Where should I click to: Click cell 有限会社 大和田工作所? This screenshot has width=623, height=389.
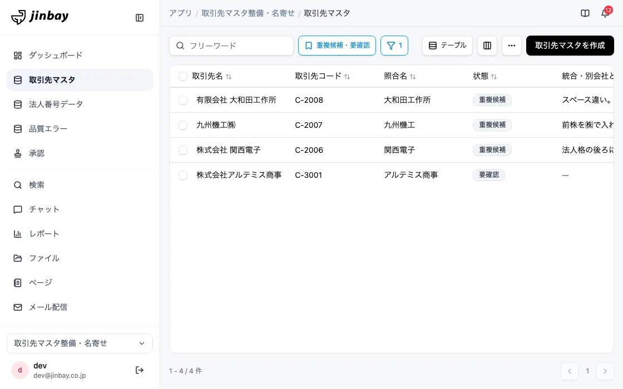(x=236, y=100)
